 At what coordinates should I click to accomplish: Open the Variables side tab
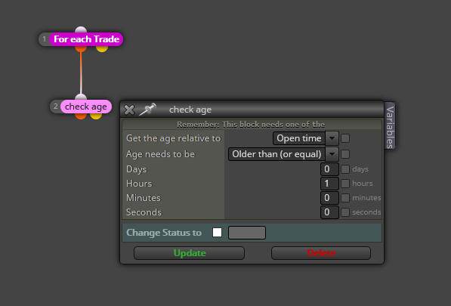390,125
